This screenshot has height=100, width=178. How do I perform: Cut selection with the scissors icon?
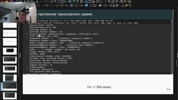[x=25, y=1]
